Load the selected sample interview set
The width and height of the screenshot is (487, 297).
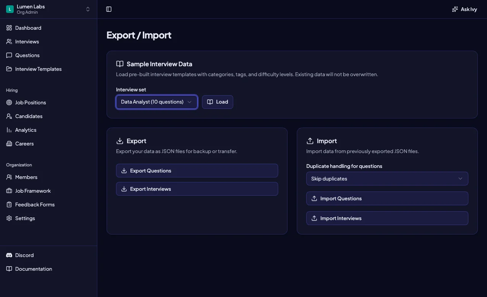pyautogui.click(x=218, y=102)
